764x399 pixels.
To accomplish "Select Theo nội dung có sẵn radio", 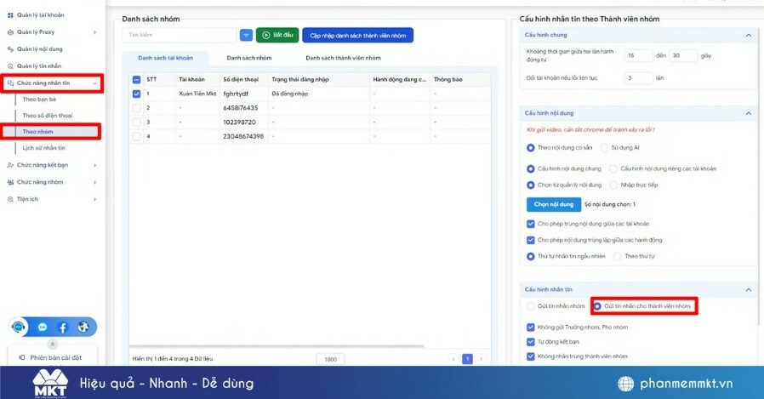I will (x=531, y=148).
